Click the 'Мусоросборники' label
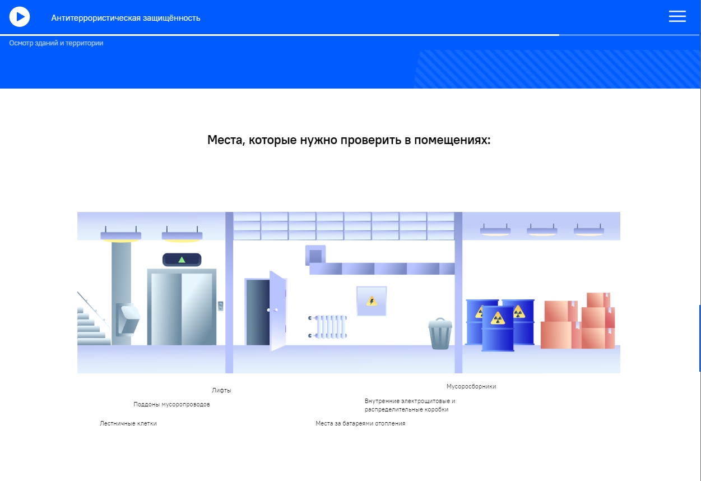Image resolution: width=701 pixels, height=481 pixels. 471,387
